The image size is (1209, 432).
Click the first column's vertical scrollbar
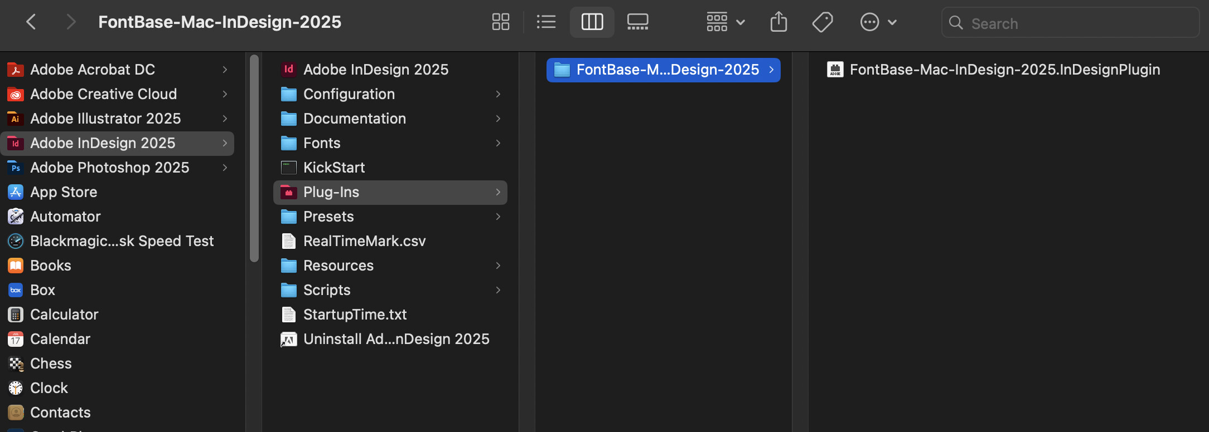(x=254, y=158)
